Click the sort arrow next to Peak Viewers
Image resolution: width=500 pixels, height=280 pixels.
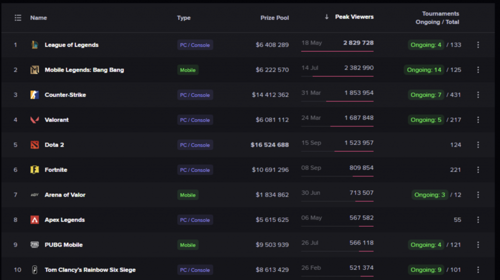(x=327, y=17)
